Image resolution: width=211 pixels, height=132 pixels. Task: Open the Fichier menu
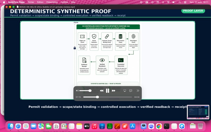[31, 2]
